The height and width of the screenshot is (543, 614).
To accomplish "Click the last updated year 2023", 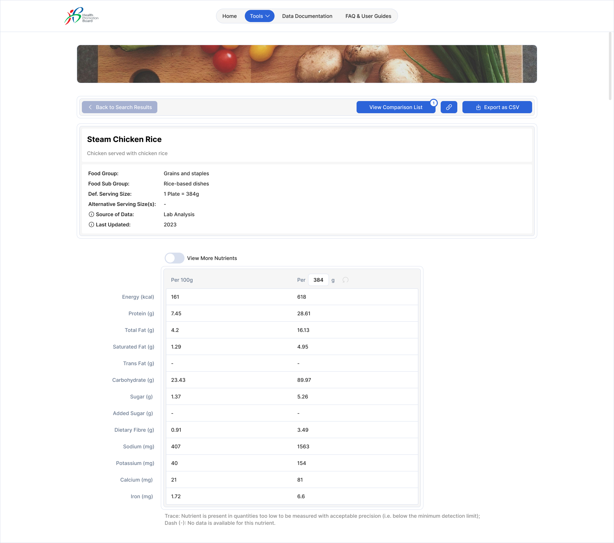I will click(170, 224).
